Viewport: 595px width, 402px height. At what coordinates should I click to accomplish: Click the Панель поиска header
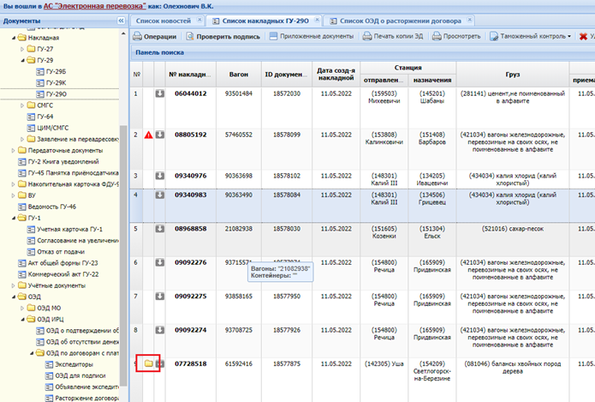click(160, 52)
